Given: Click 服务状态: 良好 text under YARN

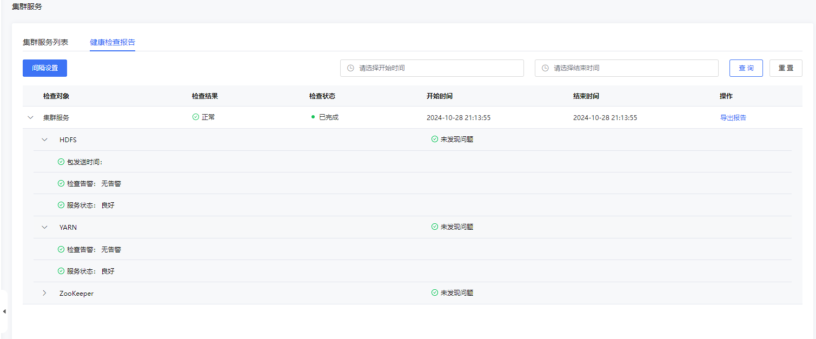Looking at the screenshot, I should [x=91, y=271].
